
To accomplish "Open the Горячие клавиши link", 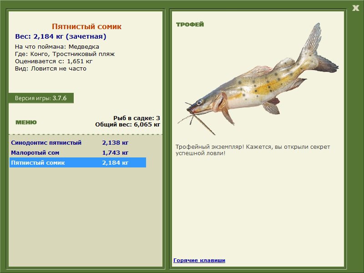I will click(199, 260).
